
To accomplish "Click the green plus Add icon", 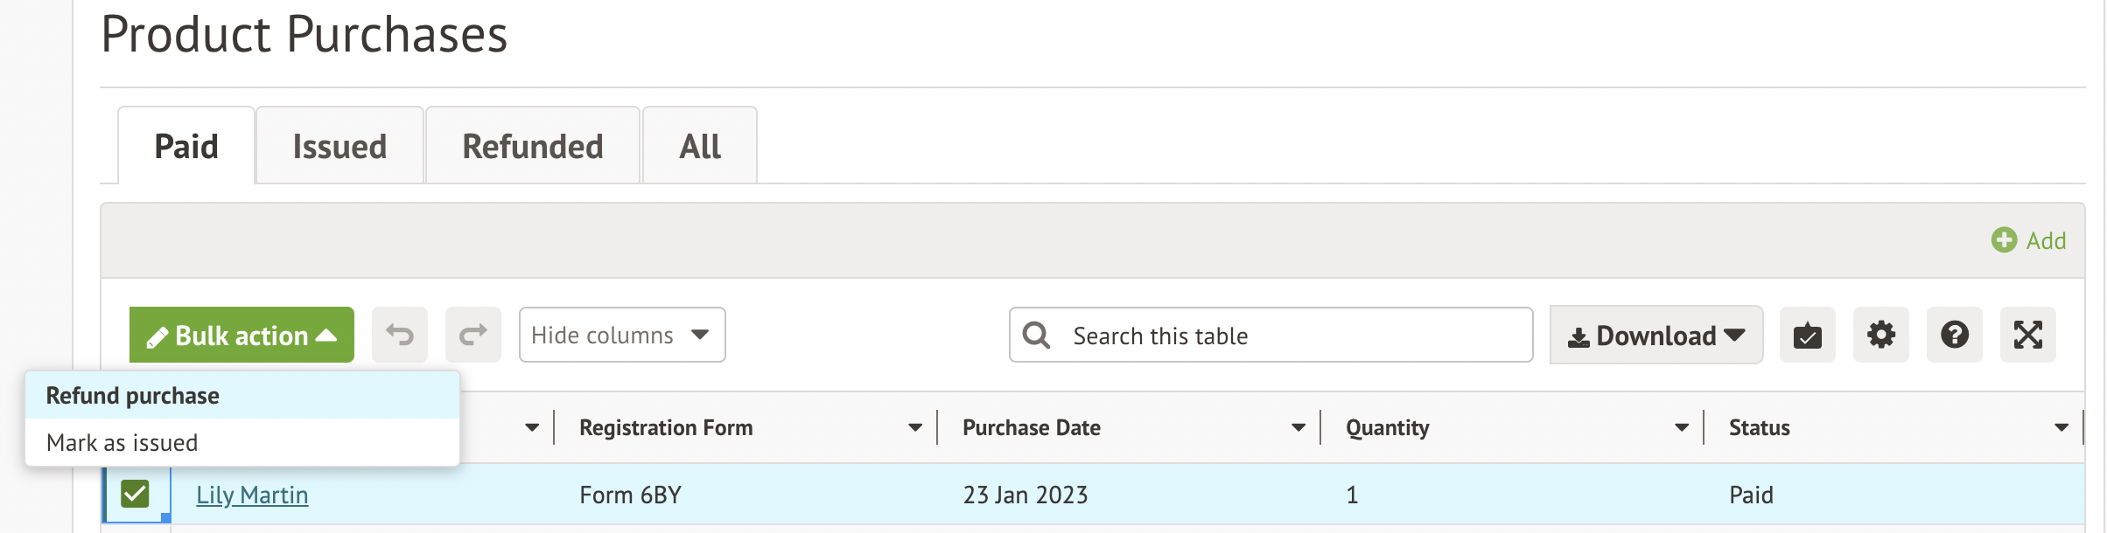I will point(2004,240).
